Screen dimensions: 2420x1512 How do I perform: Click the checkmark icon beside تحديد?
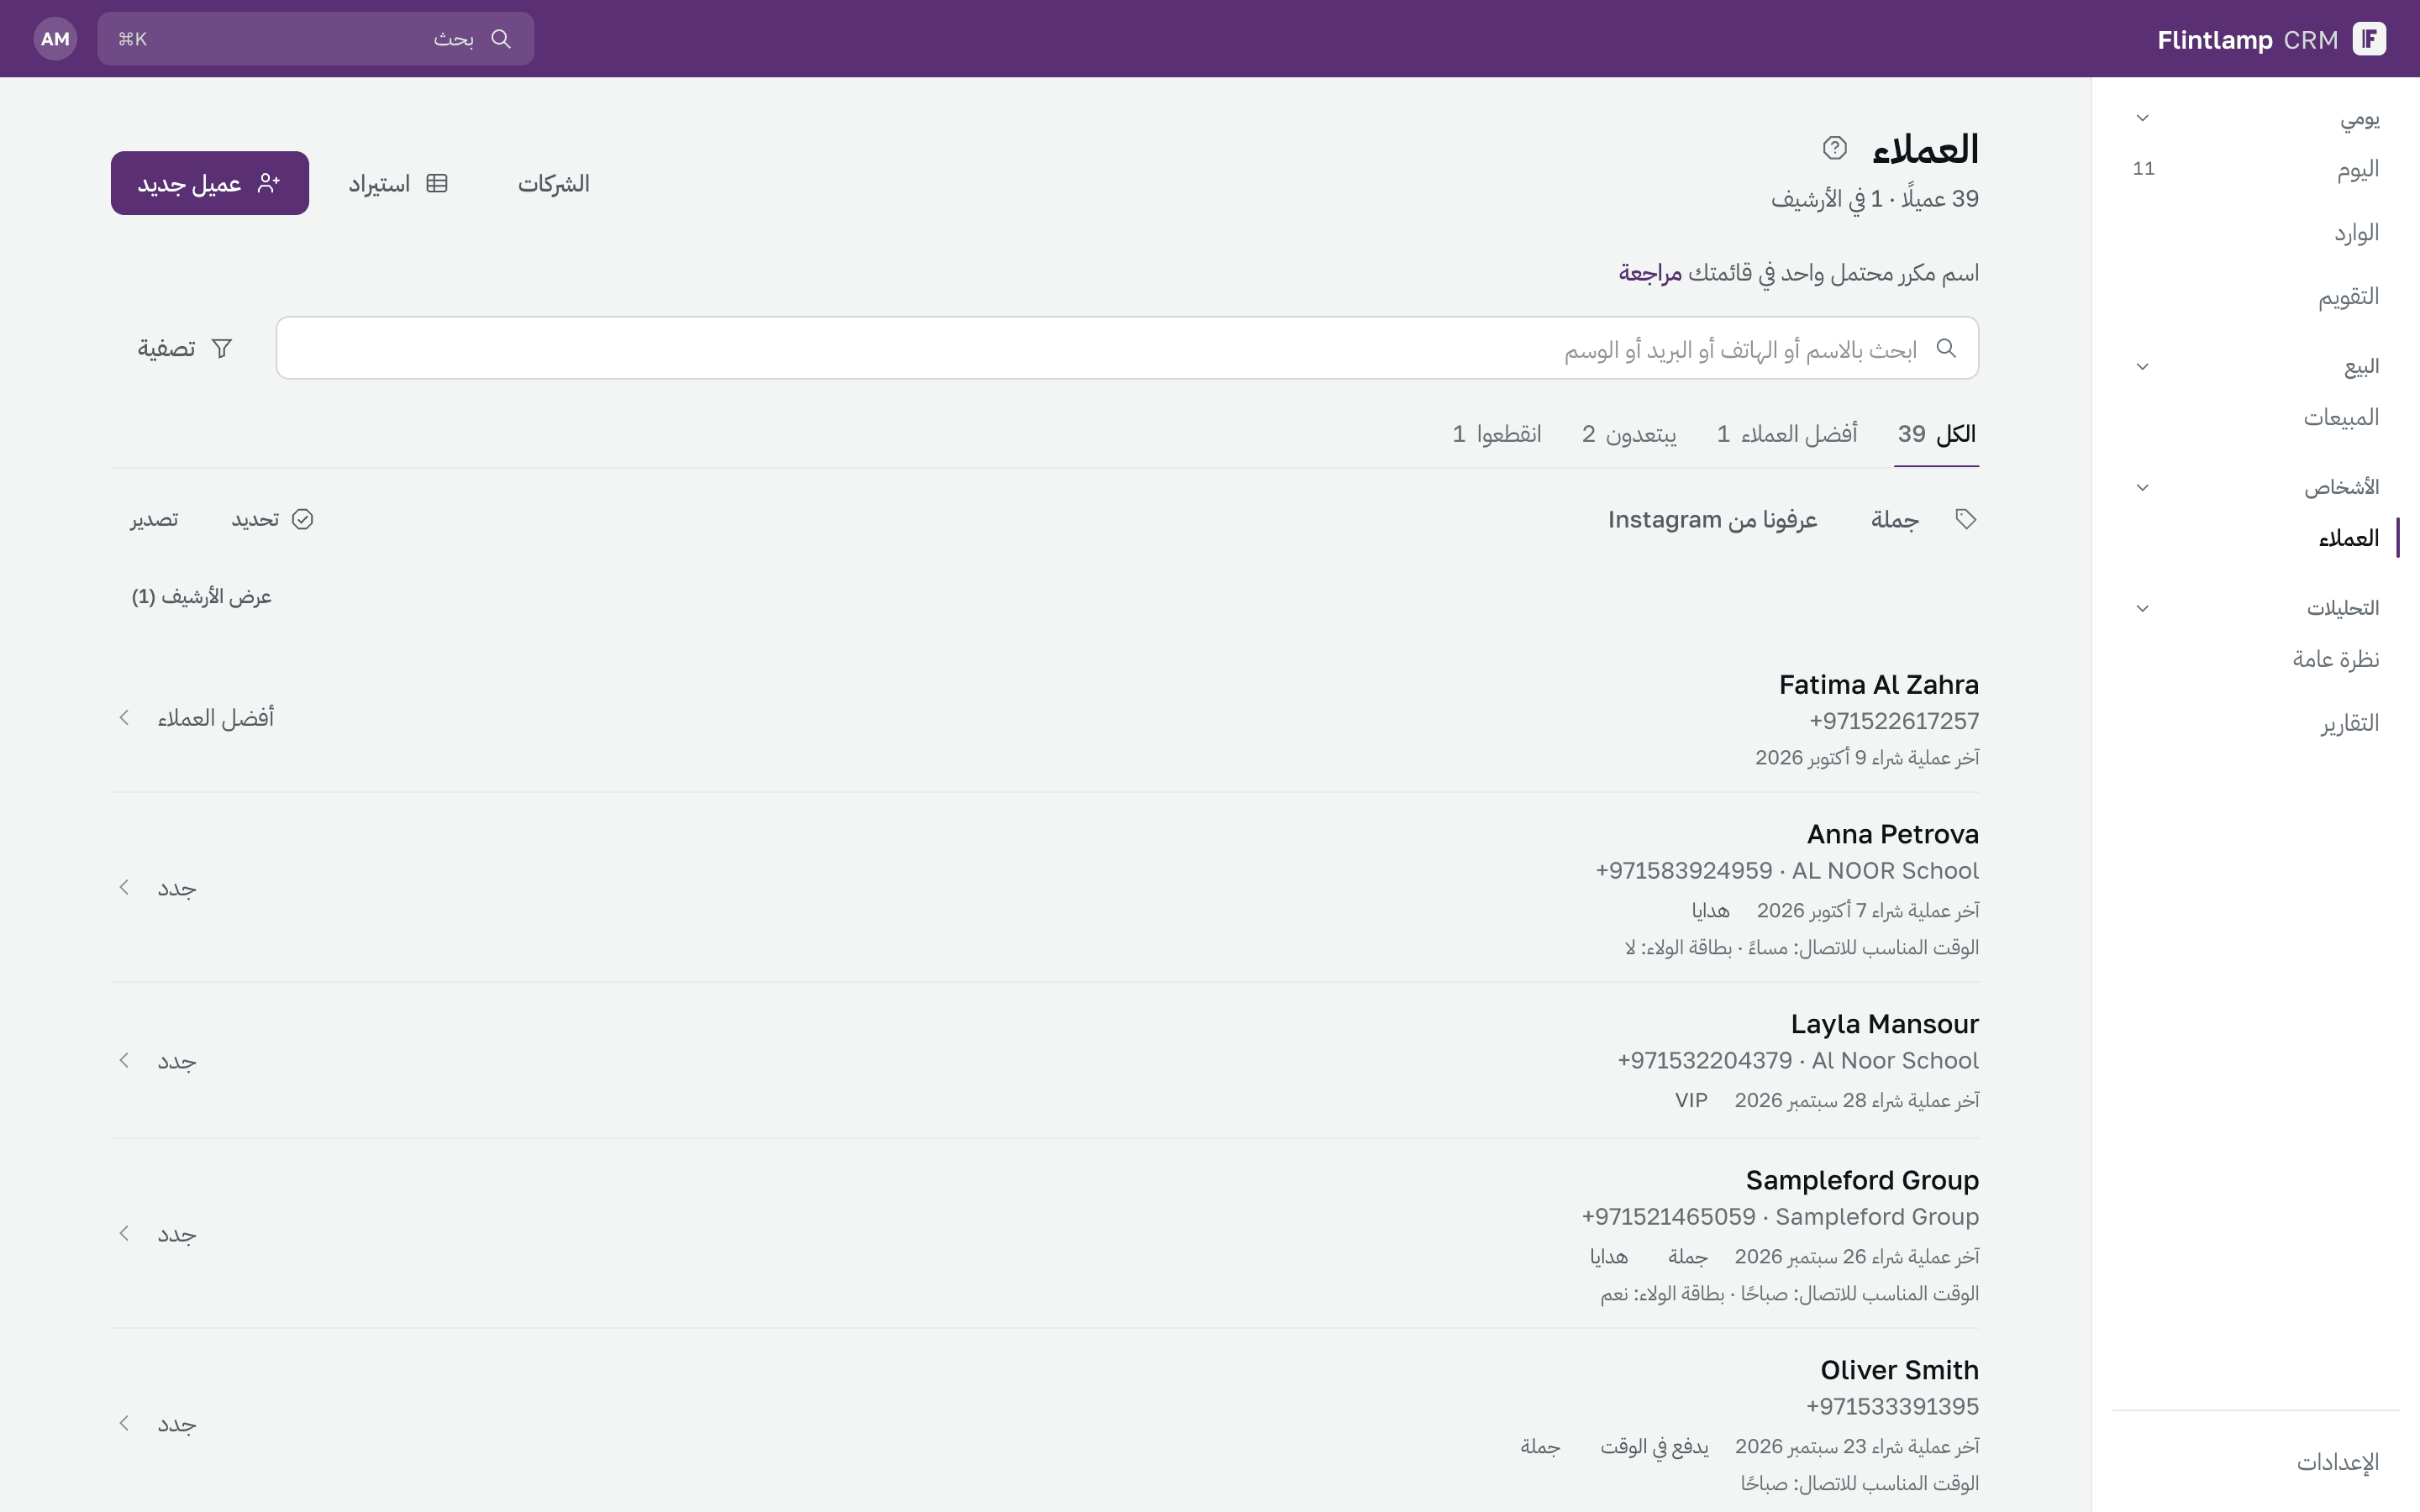pos(302,519)
